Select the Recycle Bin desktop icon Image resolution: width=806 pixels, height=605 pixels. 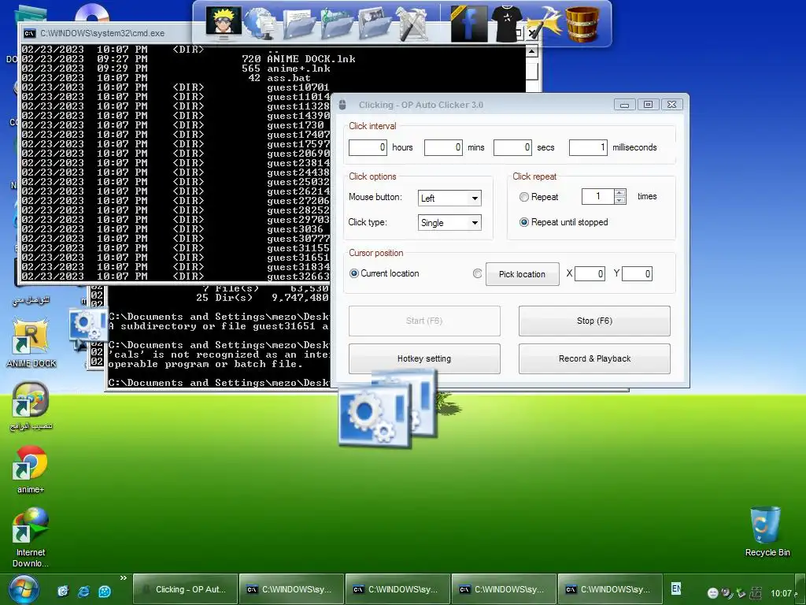point(767,532)
